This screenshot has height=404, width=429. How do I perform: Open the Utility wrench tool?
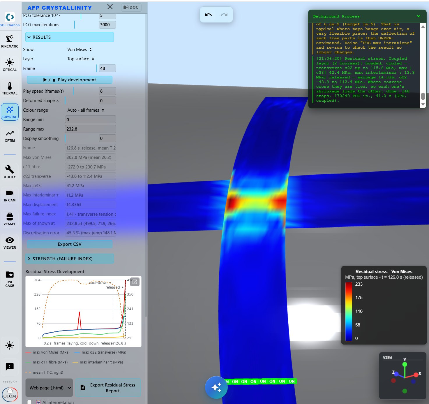pos(10,172)
